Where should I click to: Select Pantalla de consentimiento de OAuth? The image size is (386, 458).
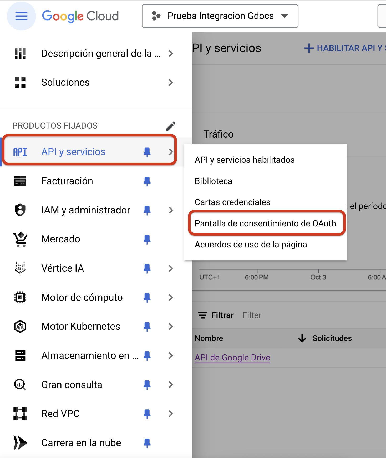pyautogui.click(x=265, y=223)
